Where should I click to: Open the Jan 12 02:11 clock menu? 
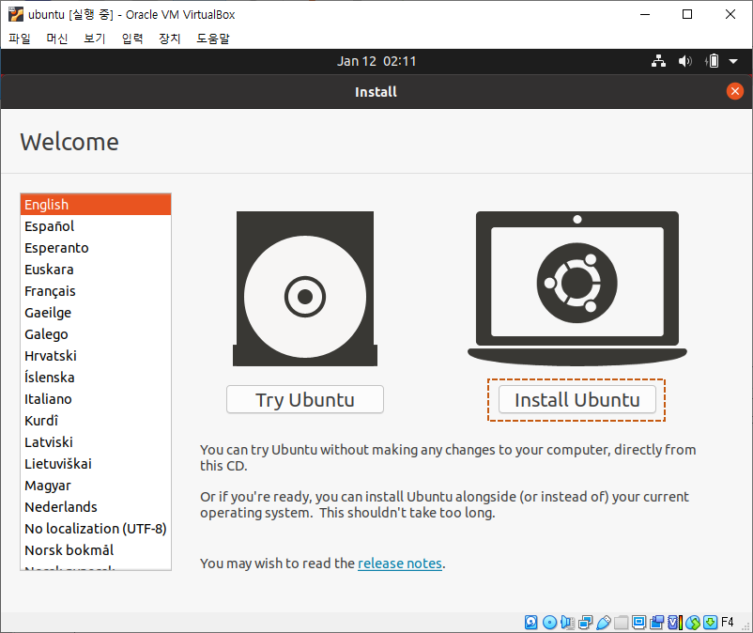tap(376, 61)
